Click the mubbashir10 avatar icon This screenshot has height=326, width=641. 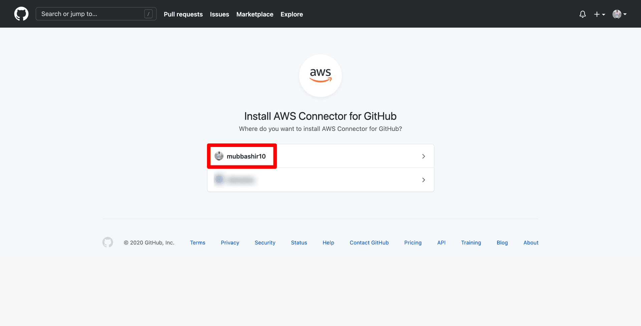(219, 156)
